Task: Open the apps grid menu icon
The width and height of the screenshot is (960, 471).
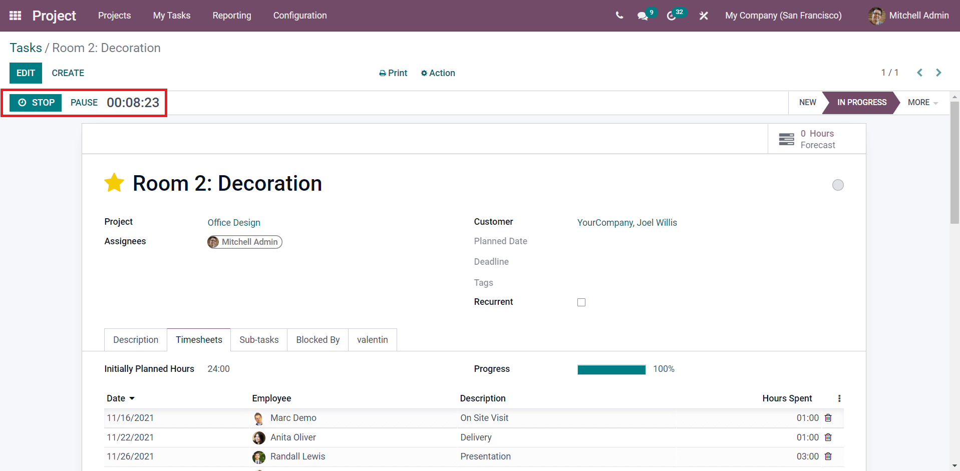Action: pyautogui.click(x=16, y=16)
